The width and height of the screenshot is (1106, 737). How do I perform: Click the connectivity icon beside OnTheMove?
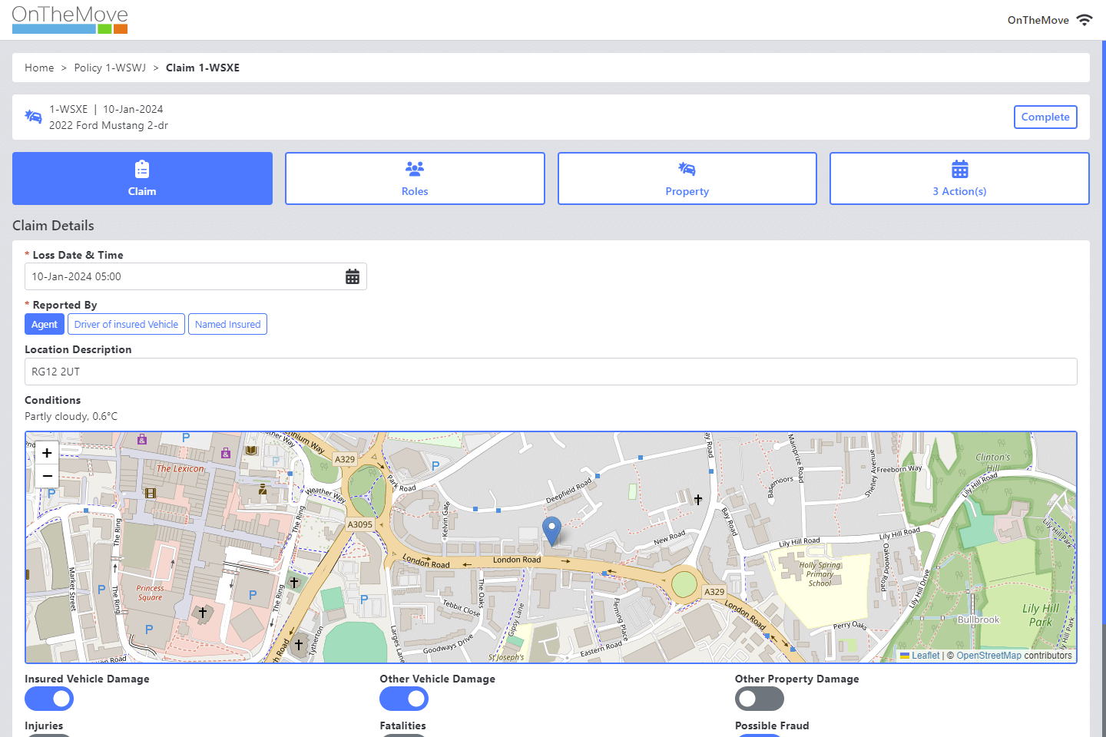pos(1084,20)
